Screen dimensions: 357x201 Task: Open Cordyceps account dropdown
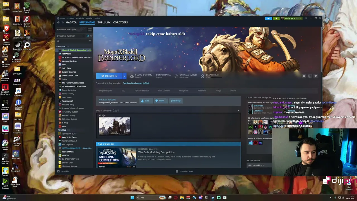pyautogui.click(x=291, y=18)
